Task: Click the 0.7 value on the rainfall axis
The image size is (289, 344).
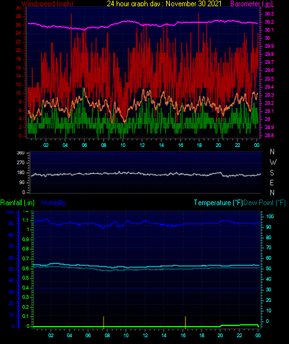Action: (25, 258)
